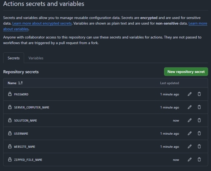
Task: Click 'now' timestamp in the SOLUTION_NAME row
Action: click(x=176, y=120)
